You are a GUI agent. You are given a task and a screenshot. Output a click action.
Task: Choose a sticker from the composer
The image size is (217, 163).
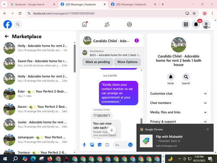coord(99,145)
